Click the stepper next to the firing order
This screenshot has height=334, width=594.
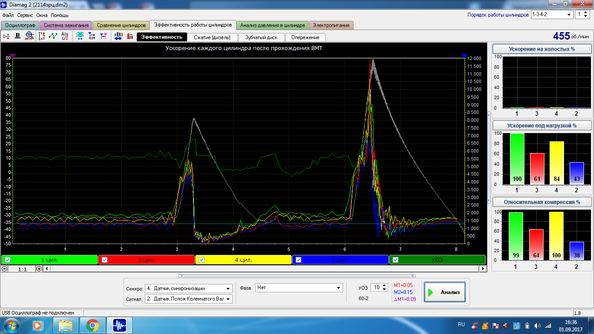click(x=582, y=14)
